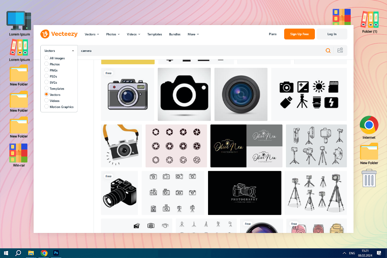Open the Internet Chrome desktop icon
The width and height of the screenshot is (387, 258).
[369, 127]
